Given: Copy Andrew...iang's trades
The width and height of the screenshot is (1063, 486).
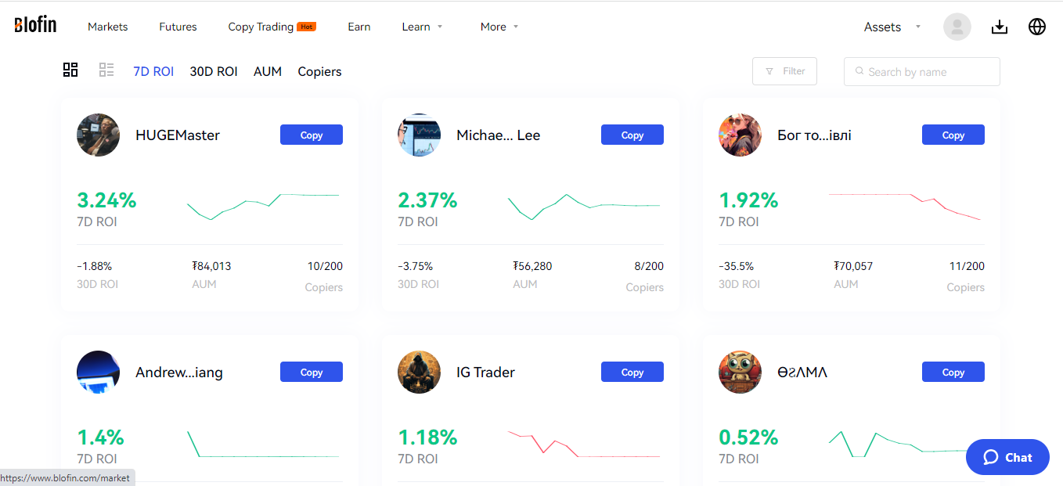Looking at the screenshot, I should point(312,372).
